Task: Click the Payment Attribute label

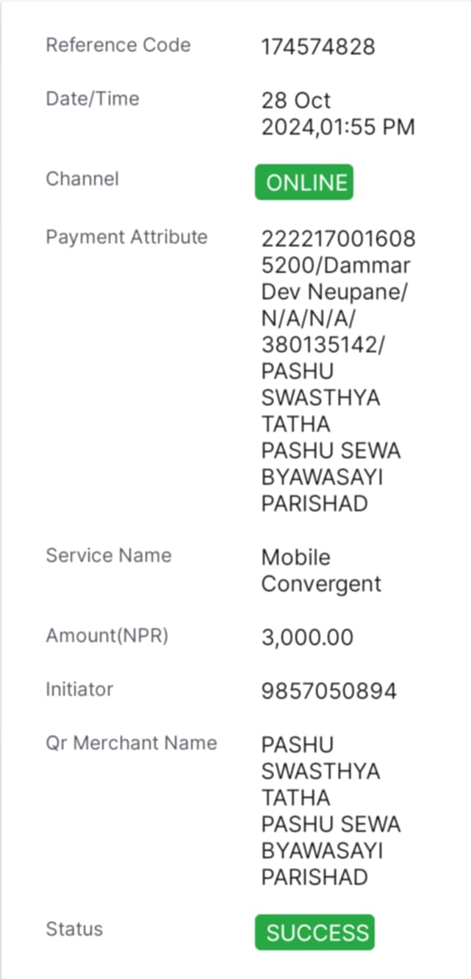Action: [126, 237]
